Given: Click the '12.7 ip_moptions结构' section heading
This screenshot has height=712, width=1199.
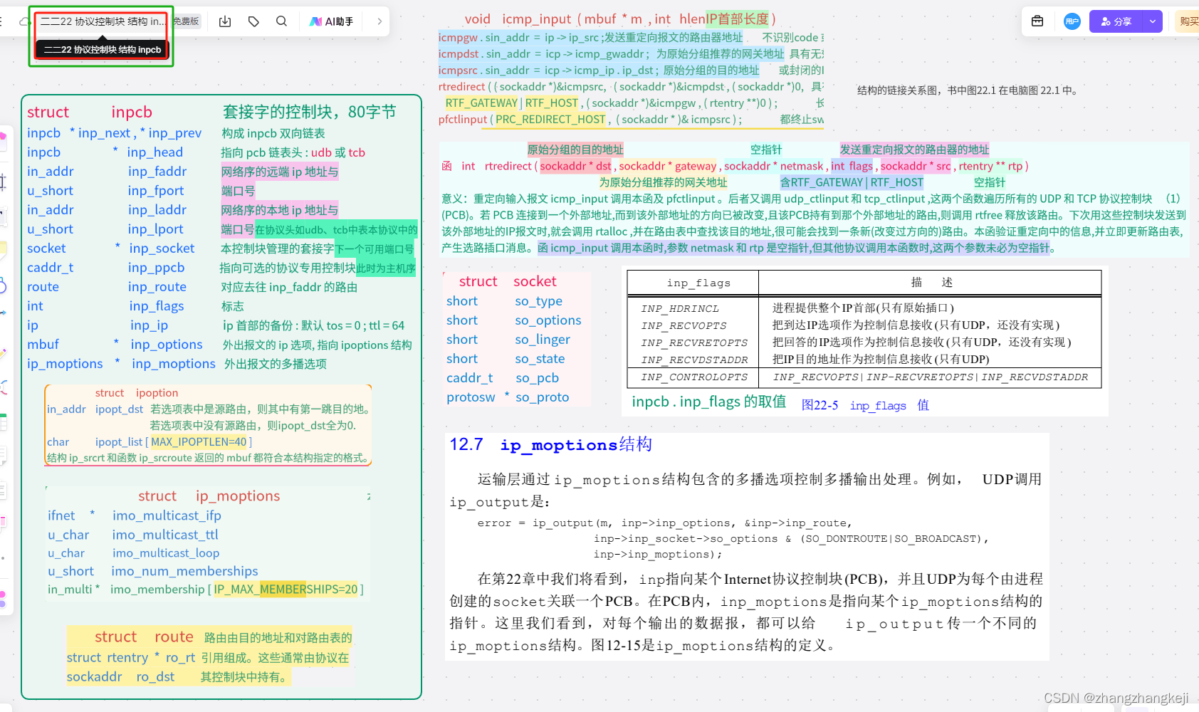Looking at the screenshot, I should point(550,444).
